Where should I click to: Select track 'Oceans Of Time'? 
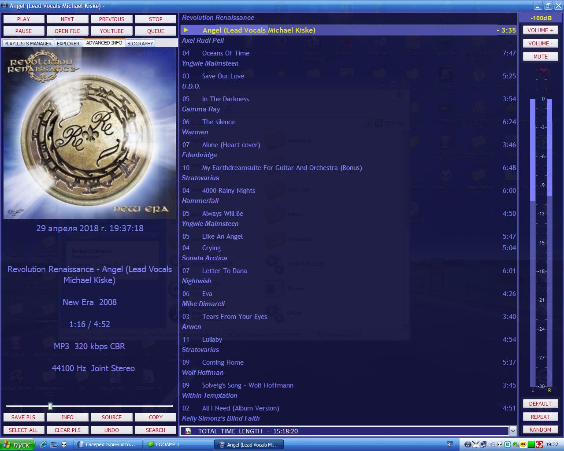coord(349,53)
